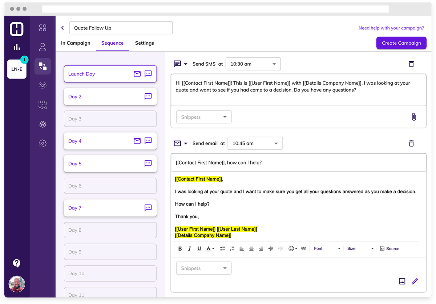Open the teams icon in the sidebar
Image resolution: width=436 pixels, height=304 pixels.
[43, 85]
